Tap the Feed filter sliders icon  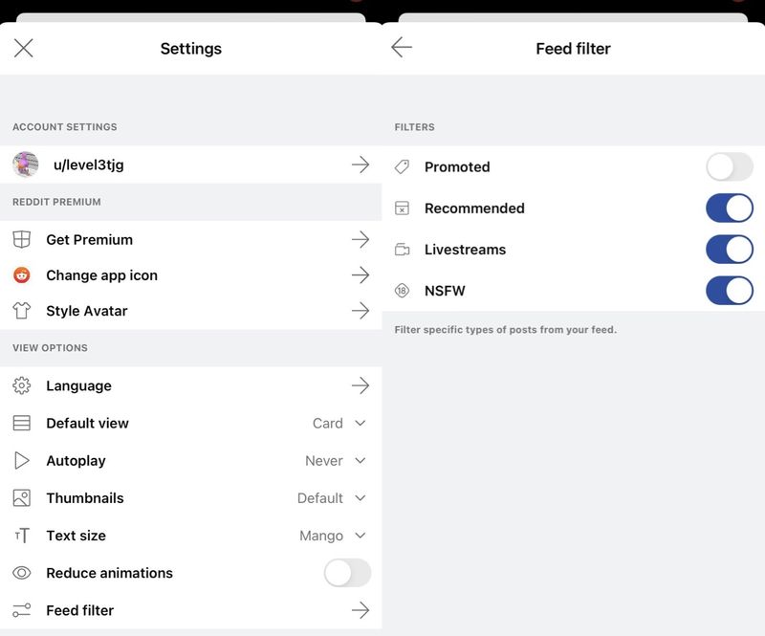coord(21,610)
